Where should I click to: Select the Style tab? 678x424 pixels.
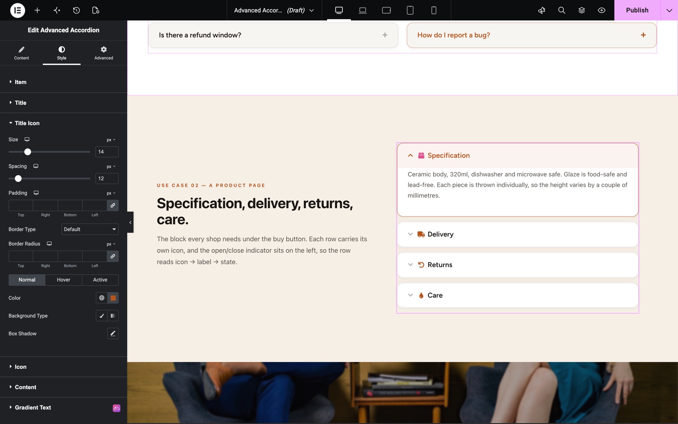[61, 53]
